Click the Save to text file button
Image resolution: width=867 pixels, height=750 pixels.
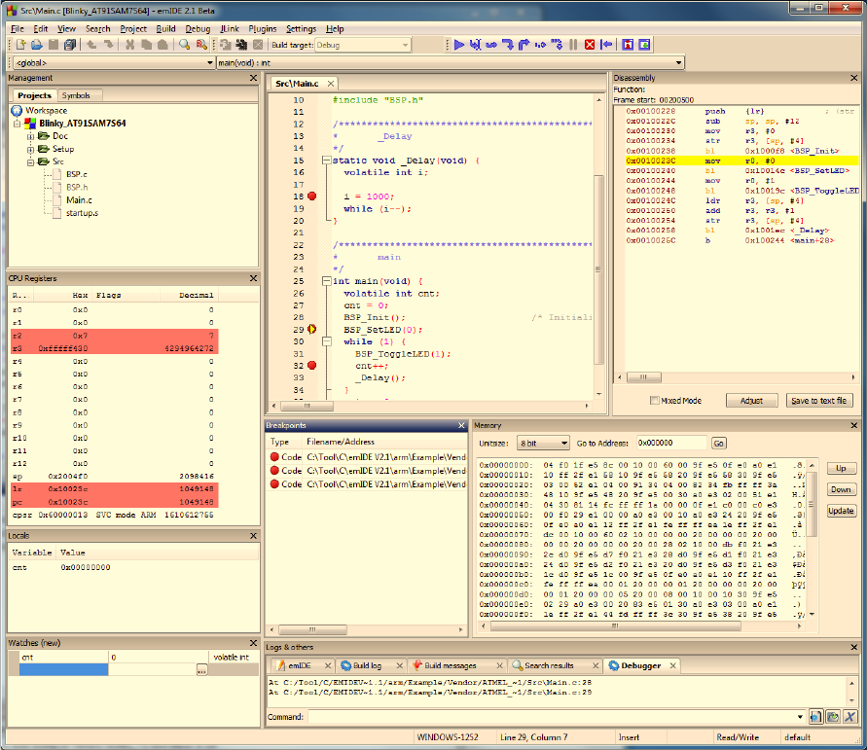[x=817, y=401]
